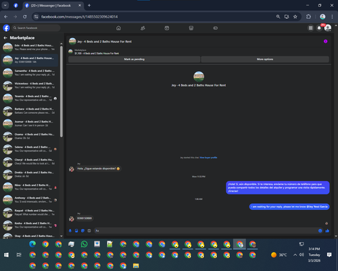
Task: Open the Gaming icon in top navigation
Action: (216, 28)
